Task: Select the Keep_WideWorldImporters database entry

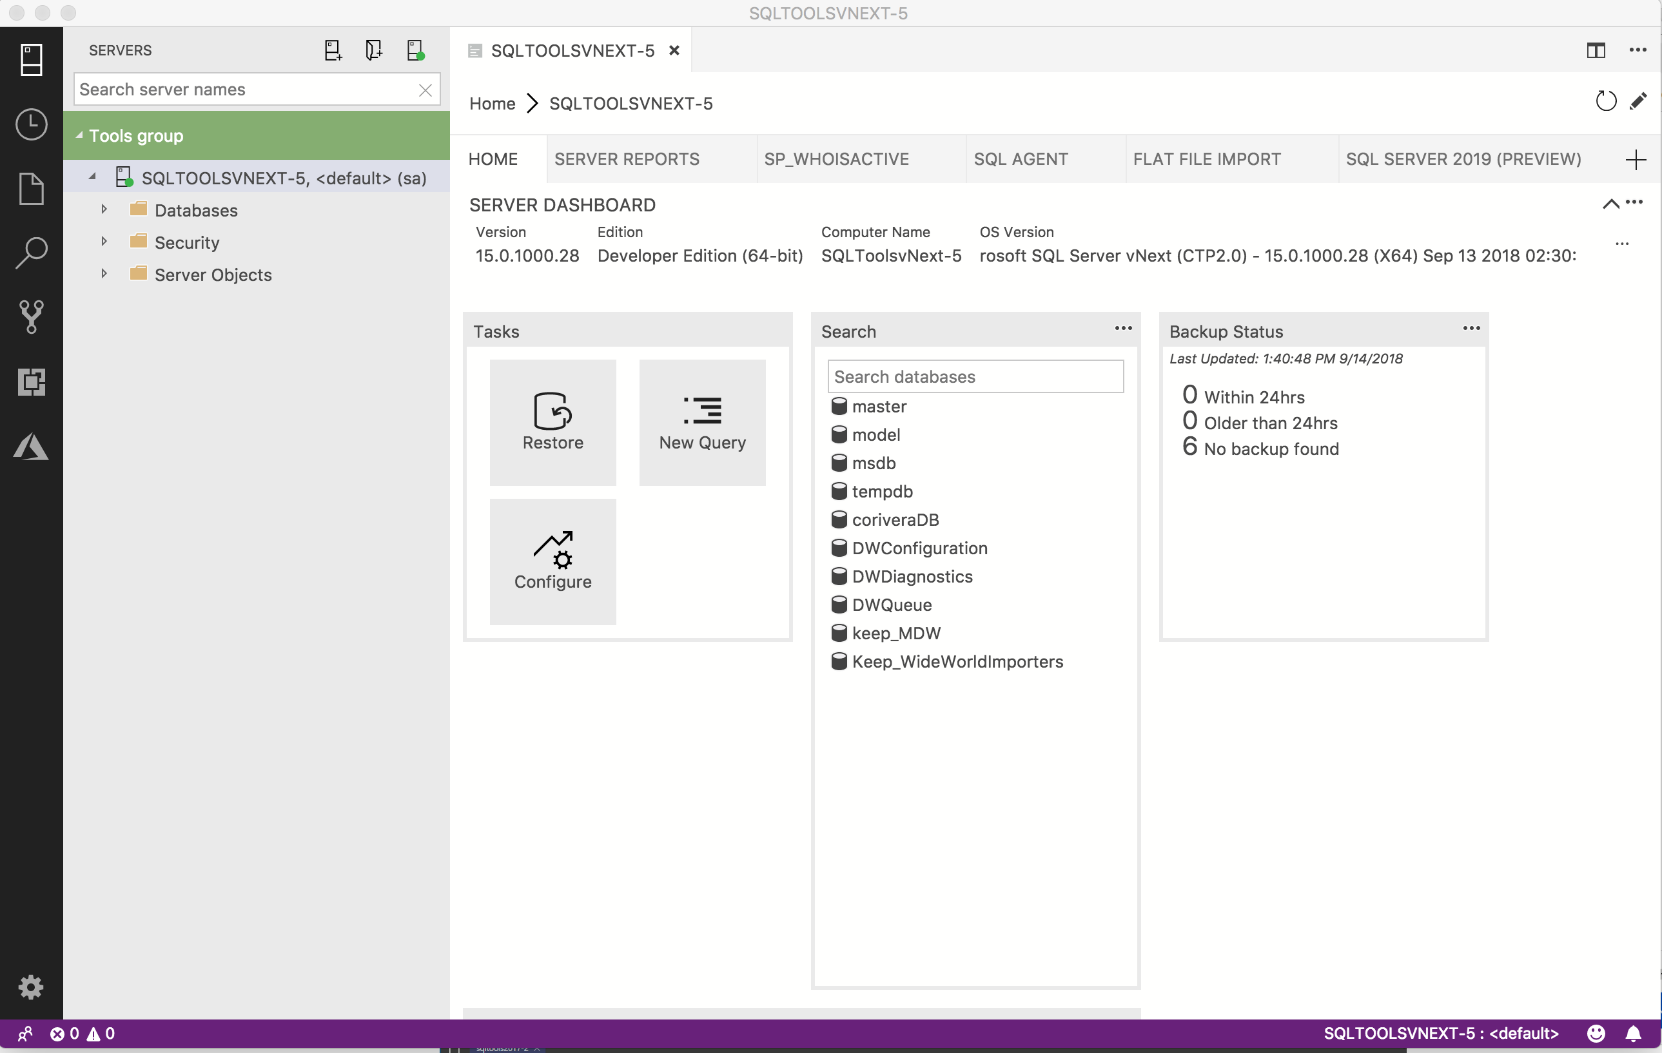Action: tap(957, 661)
